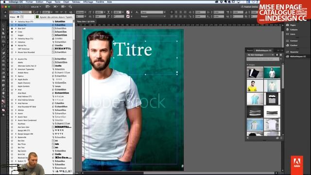Click the font name field

(20, 12)
